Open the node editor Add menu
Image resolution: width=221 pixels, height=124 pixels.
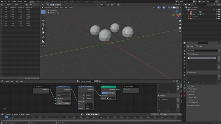click(17, 81)
